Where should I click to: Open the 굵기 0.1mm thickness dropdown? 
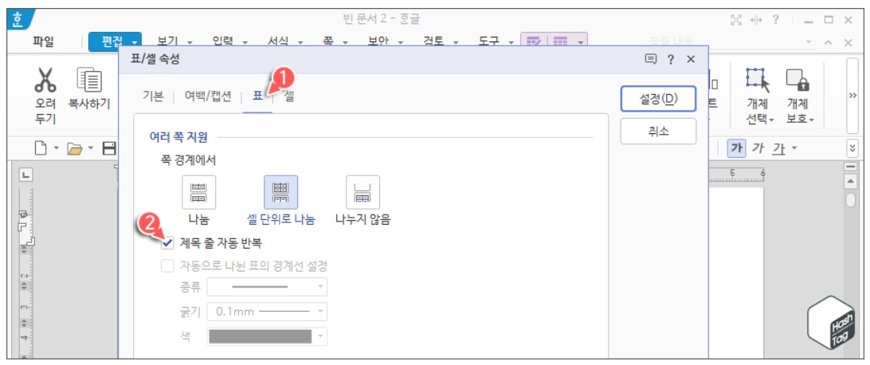pos(267,312)
